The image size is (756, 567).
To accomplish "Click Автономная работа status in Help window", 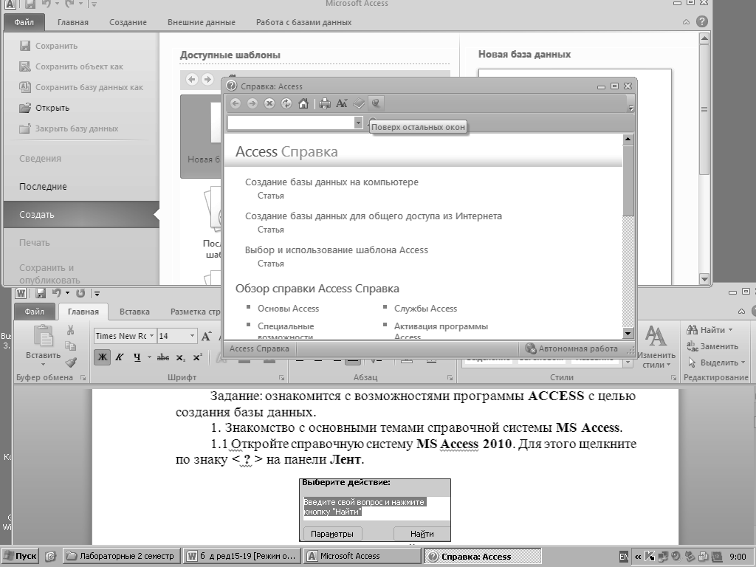I will pyautogui.click(x=572, y=348).
